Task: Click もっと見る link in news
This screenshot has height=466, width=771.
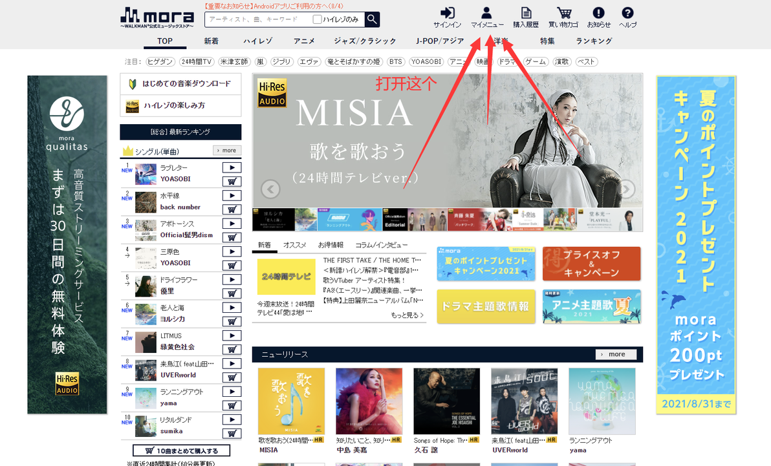Action: 407,315
